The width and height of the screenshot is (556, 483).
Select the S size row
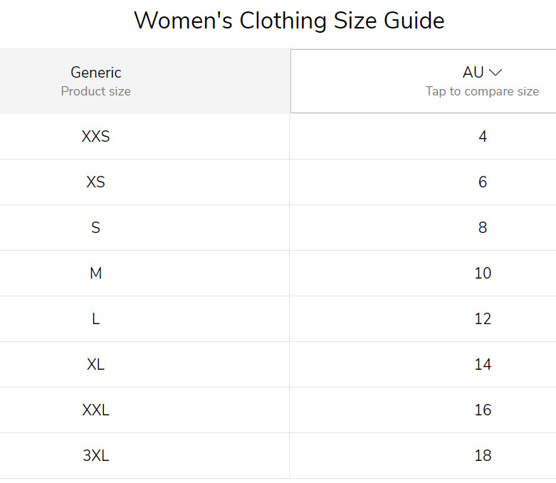click(x=278, y=227)
